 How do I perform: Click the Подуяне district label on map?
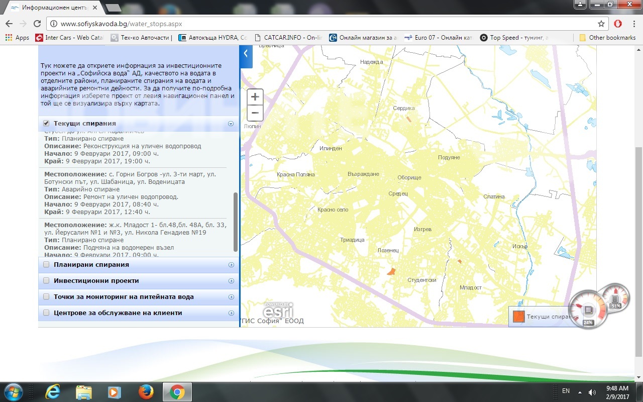point(449,157)
